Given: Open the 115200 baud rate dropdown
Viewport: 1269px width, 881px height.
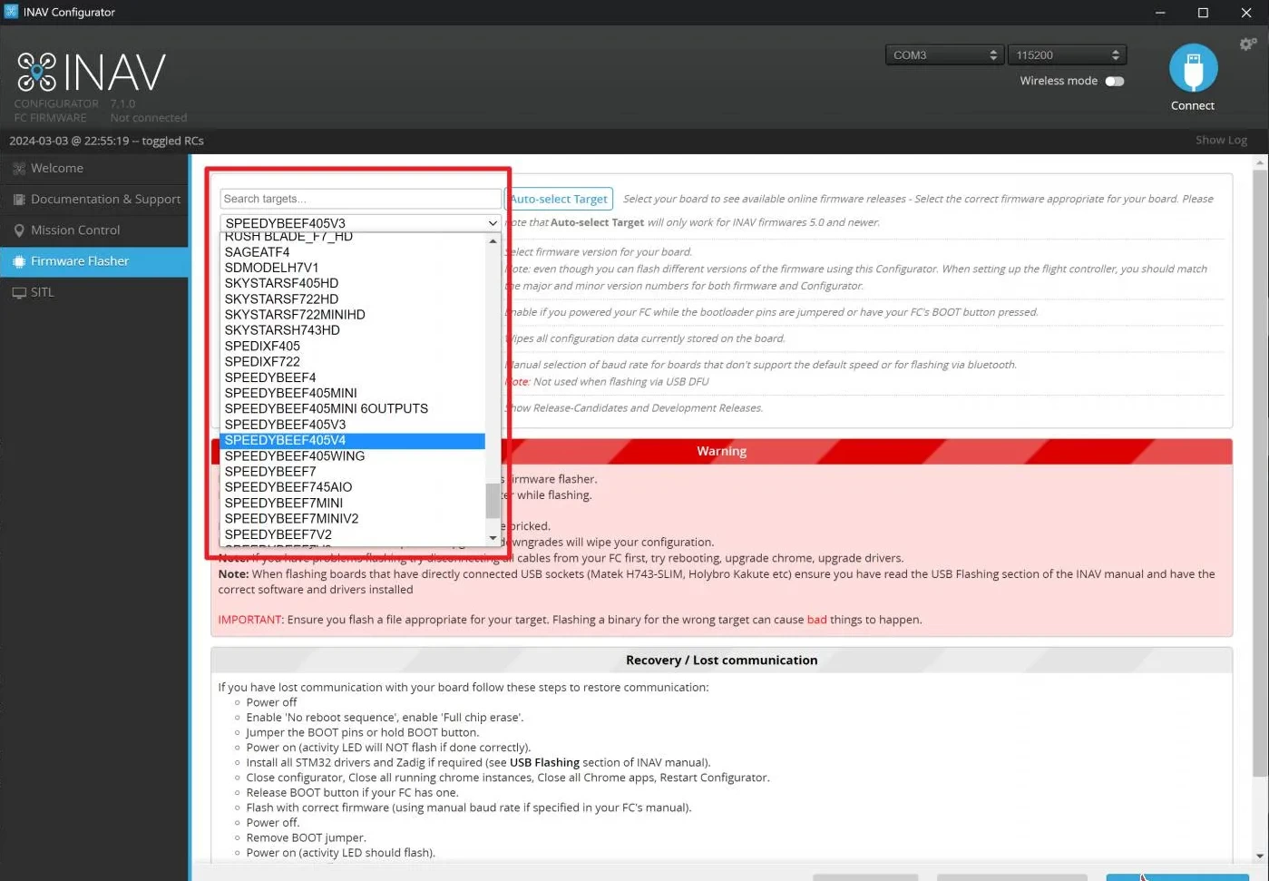Looking at the screenshot, I should click(x=1067, y=55).
